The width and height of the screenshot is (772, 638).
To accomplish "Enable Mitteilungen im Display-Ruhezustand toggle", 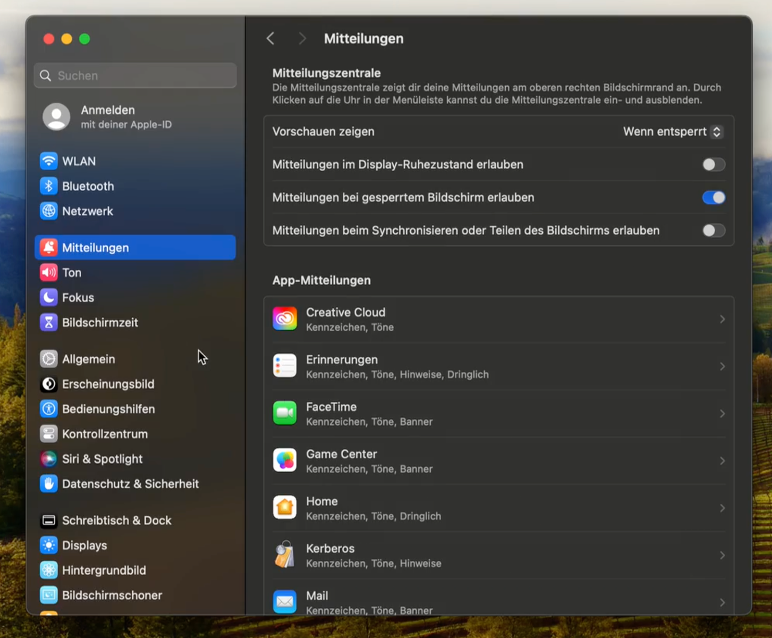I will click(x=713, y=165).
